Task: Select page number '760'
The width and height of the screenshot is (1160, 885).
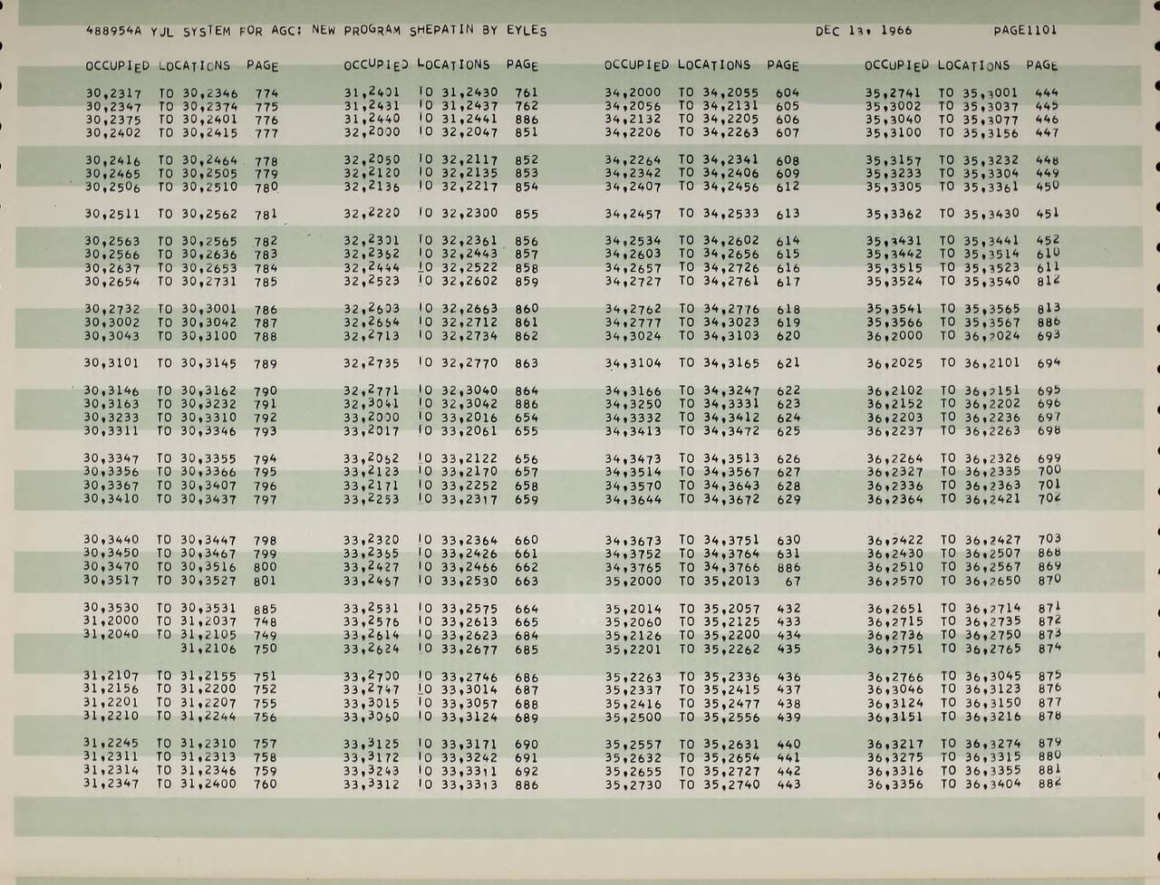Action: click(266, 784)
